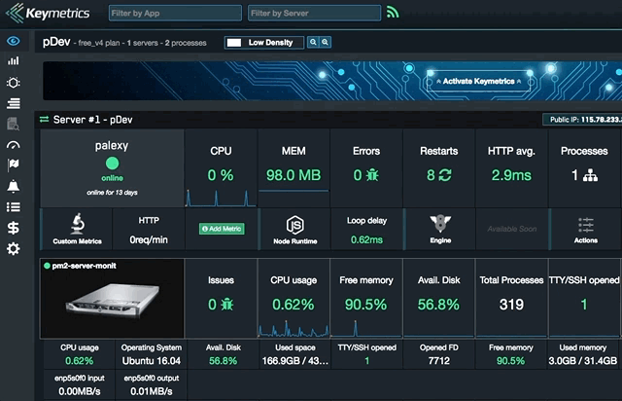Click the online for 13 days text
622x401 pixels.
pos(113,193)
